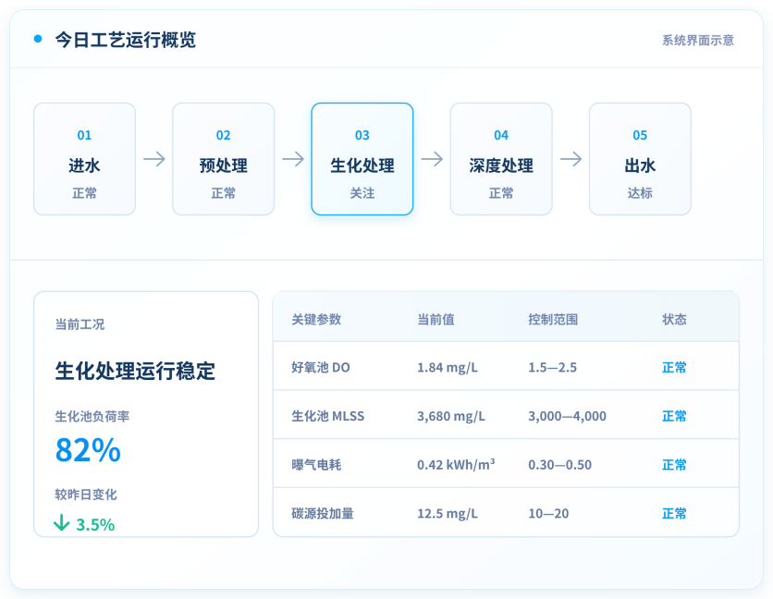Click the 3,680 mg/L value

[451, 416]
